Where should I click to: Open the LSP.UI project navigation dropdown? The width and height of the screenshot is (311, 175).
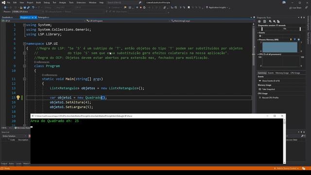[43, 21]
